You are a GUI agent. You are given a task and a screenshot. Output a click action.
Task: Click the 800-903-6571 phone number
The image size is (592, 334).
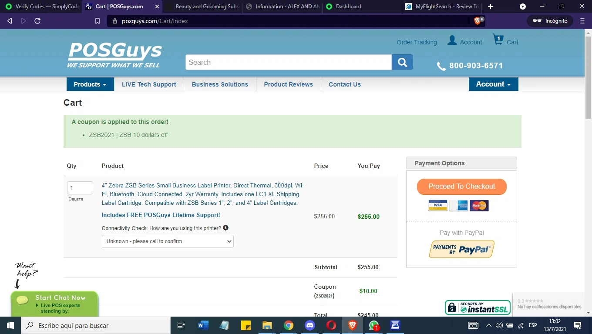click(x=476, y=66)
